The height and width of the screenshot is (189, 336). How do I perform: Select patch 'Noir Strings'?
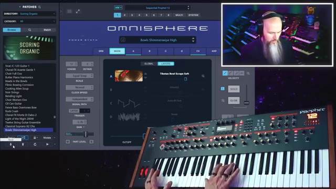[12, 92]
